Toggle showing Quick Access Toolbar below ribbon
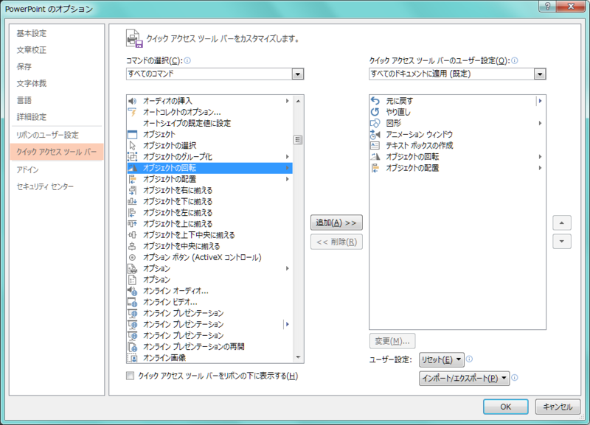The height and width of the screenshot is (425, 590). (131, 376)
